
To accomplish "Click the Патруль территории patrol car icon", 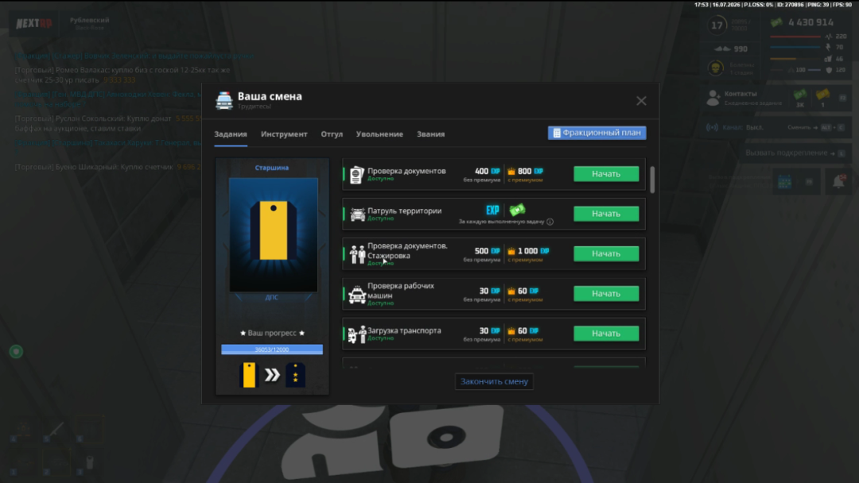I will pyautogui.click(x=357, y=214).
